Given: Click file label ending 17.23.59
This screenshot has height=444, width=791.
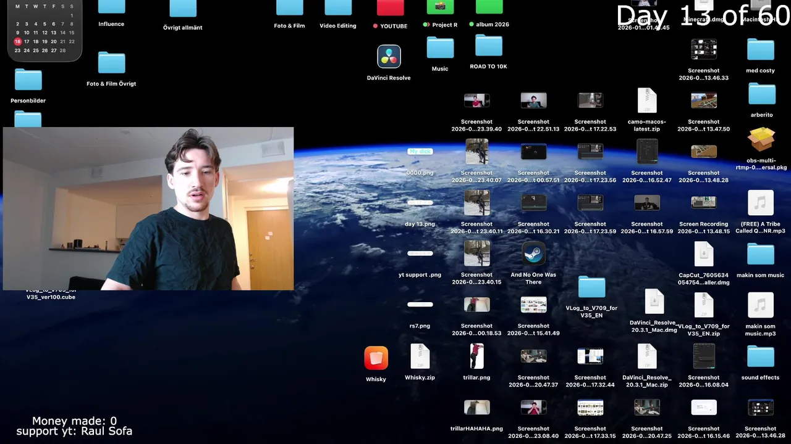Looking at the screenshot, I should pyautogui.click(x=590, y=228).
